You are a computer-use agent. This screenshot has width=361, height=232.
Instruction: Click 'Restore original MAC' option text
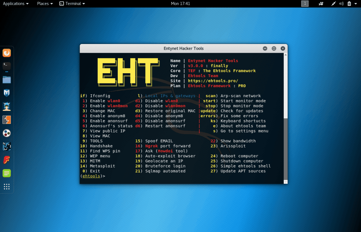170,111
